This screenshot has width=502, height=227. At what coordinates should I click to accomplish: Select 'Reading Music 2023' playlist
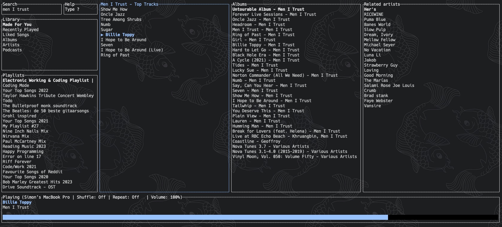click(24, 146)
